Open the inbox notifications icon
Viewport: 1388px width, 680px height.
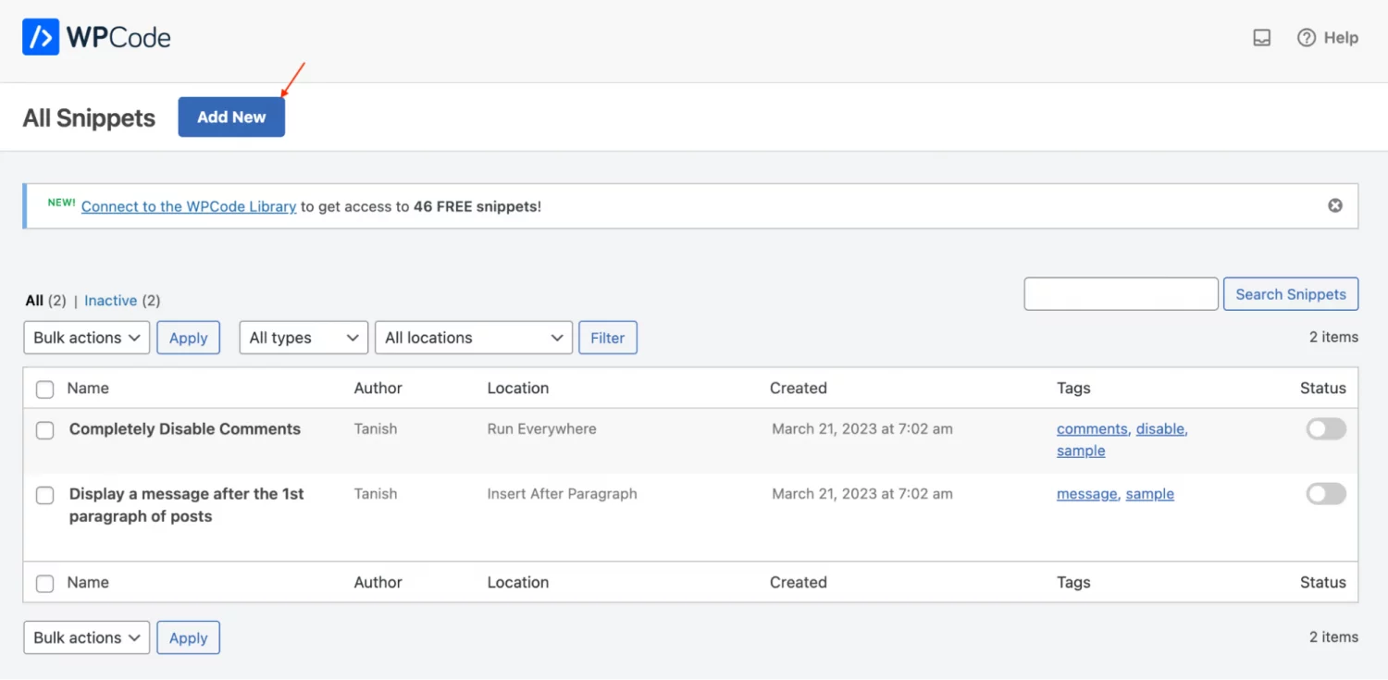1261,38
